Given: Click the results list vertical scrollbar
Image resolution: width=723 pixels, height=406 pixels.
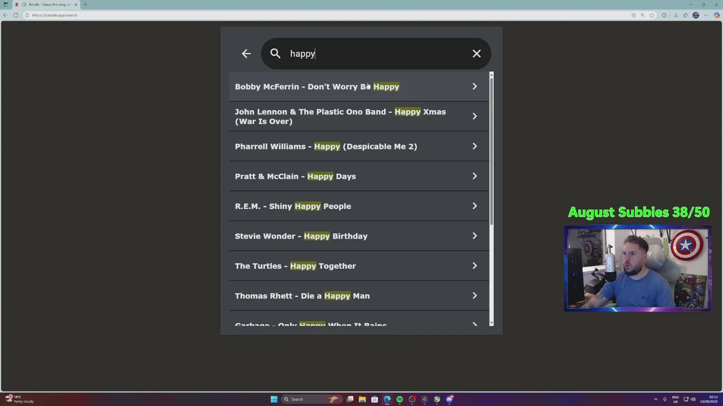Looking at the screenshot, I should coord(491,151).
